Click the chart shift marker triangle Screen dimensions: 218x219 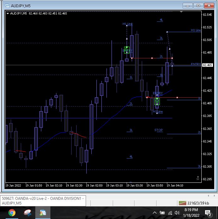pyautogui.click(x=181, y=12)
